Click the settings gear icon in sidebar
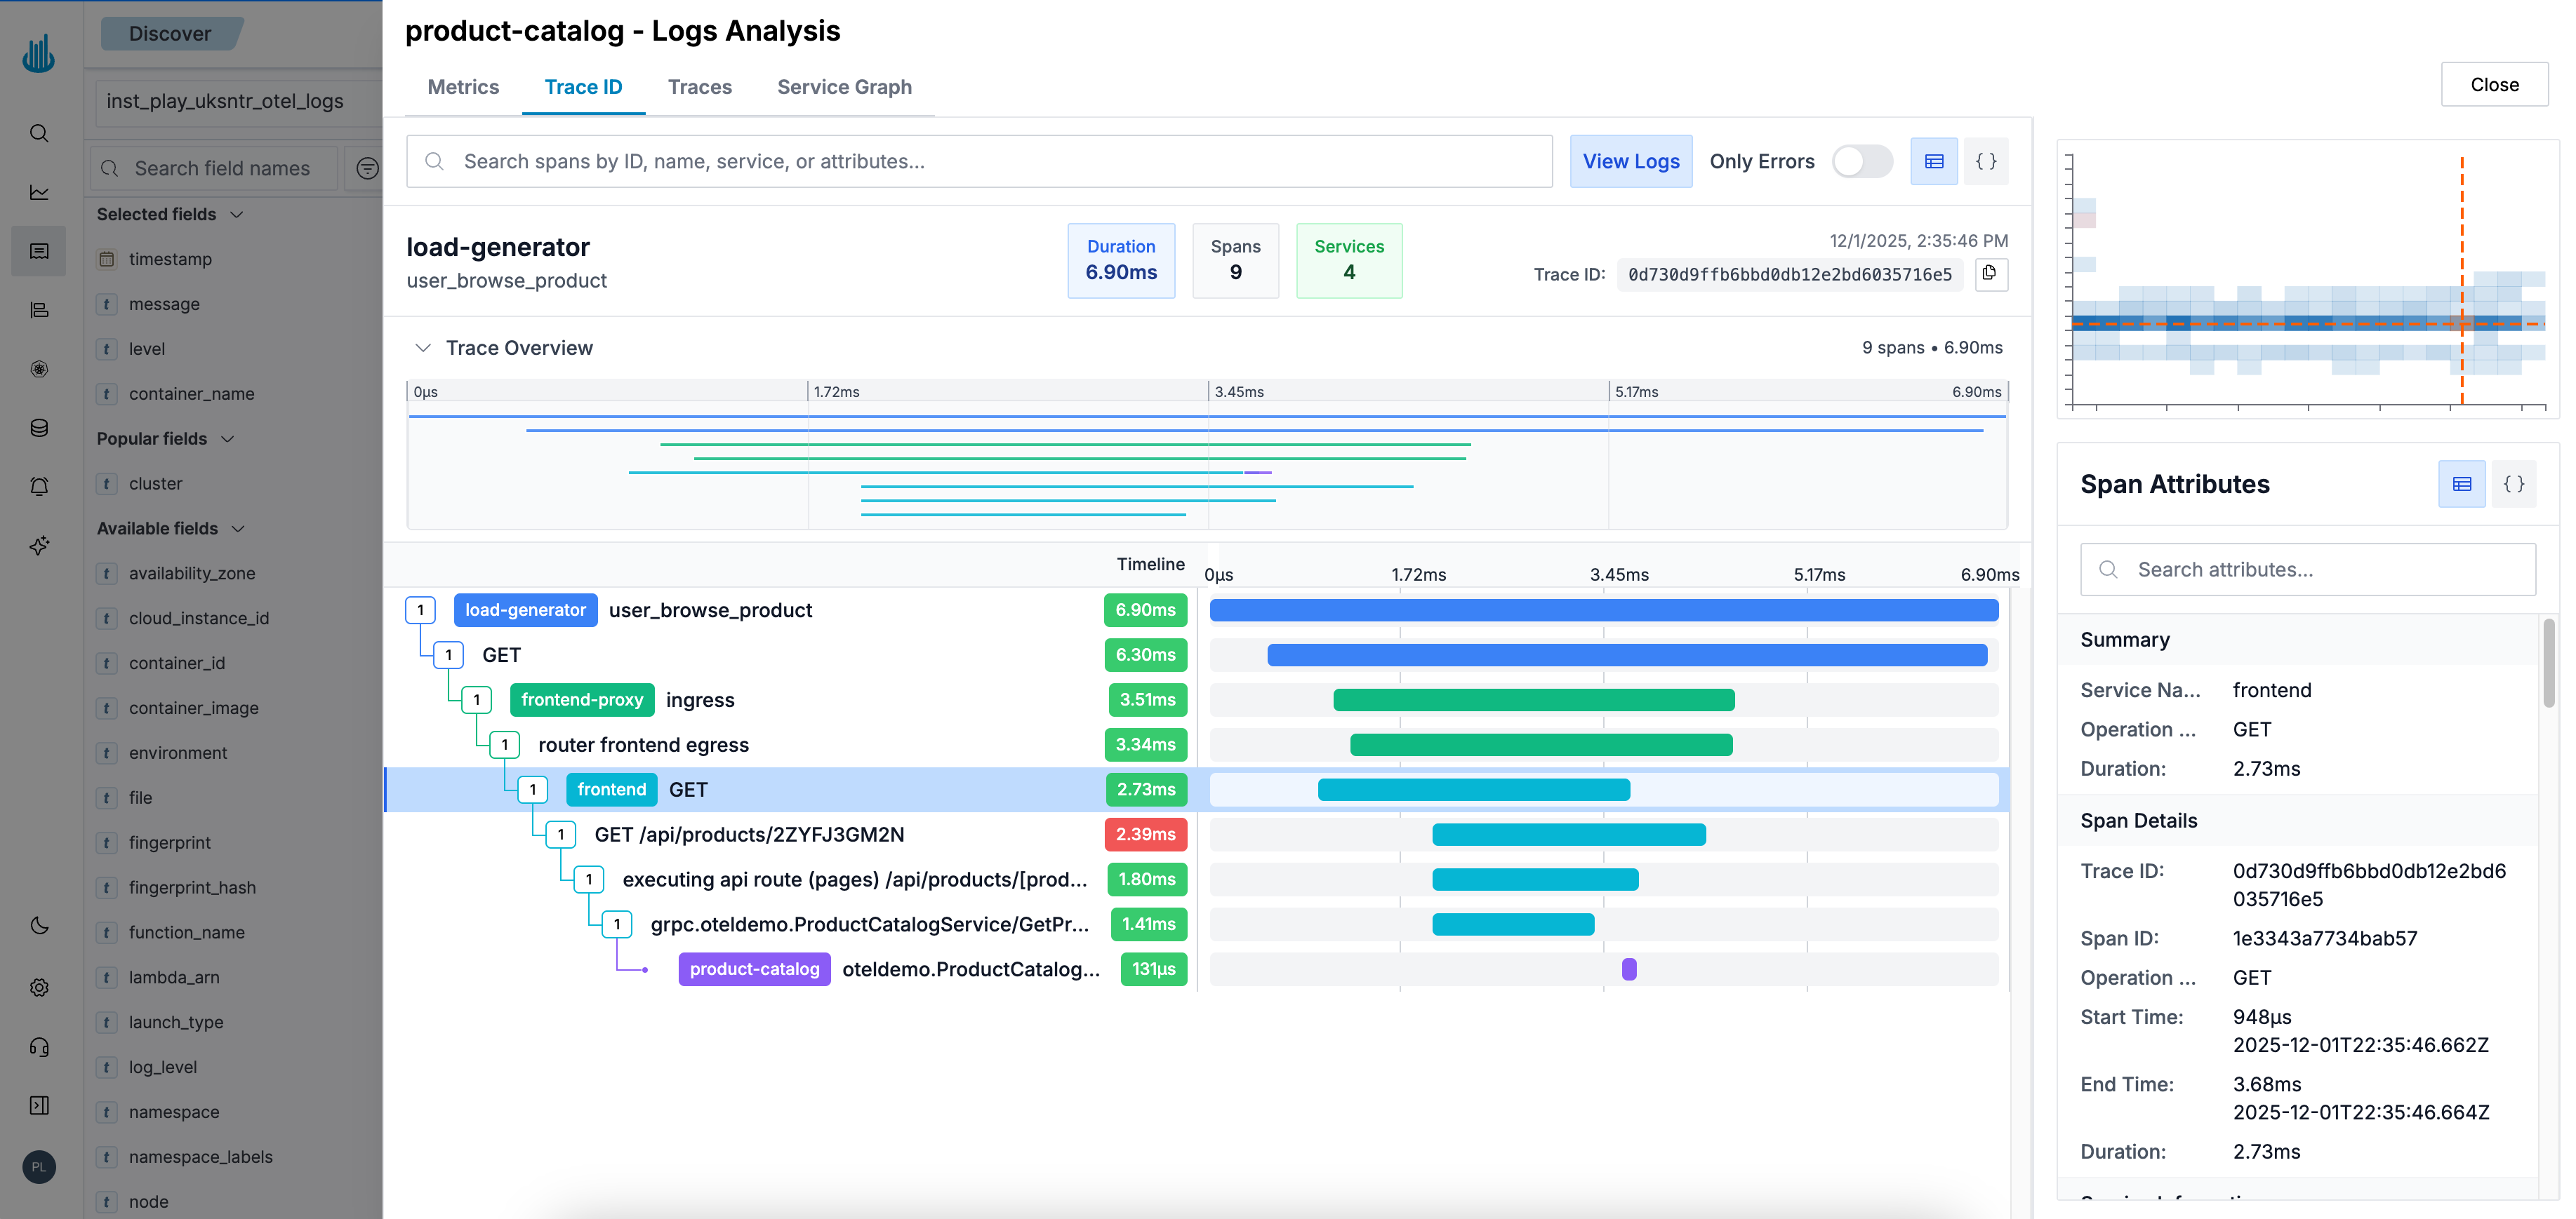 39,987
